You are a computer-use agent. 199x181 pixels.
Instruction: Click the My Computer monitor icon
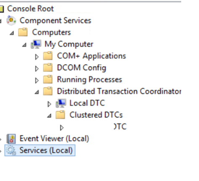36,44
